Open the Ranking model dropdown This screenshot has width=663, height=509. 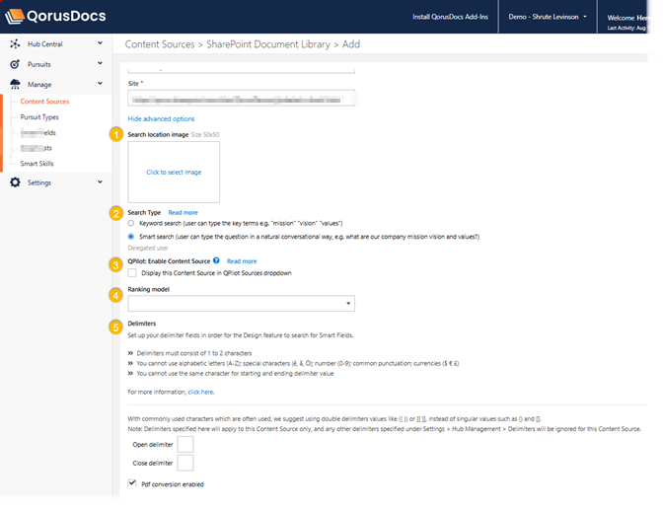coord(241,304)
